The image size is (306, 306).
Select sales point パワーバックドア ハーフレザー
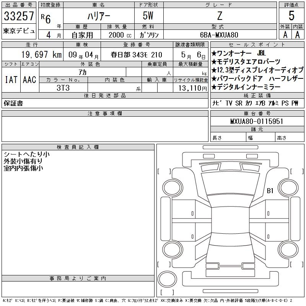coord(257,78)
